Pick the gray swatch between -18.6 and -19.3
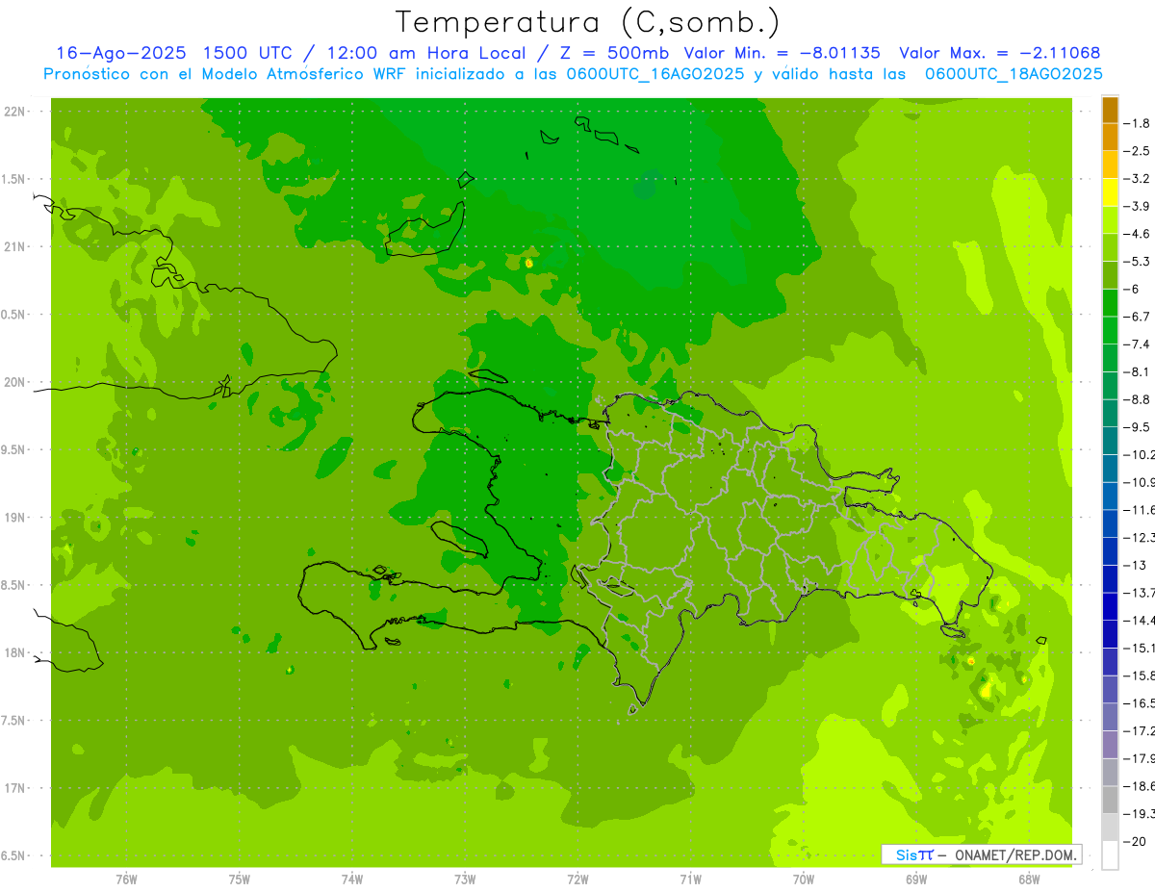The width and height of the screenshot is (1155, 892). tap(1110, 800)
